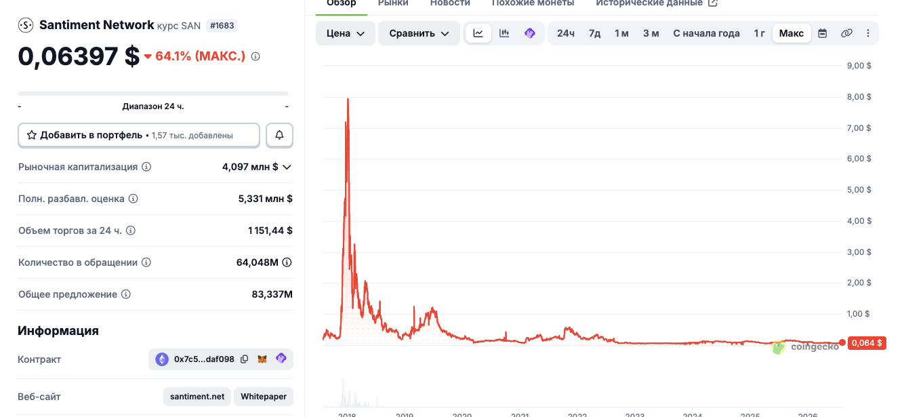Click the 83,337M total supply value
923x417 pixels.
click(x=272, y=294)
